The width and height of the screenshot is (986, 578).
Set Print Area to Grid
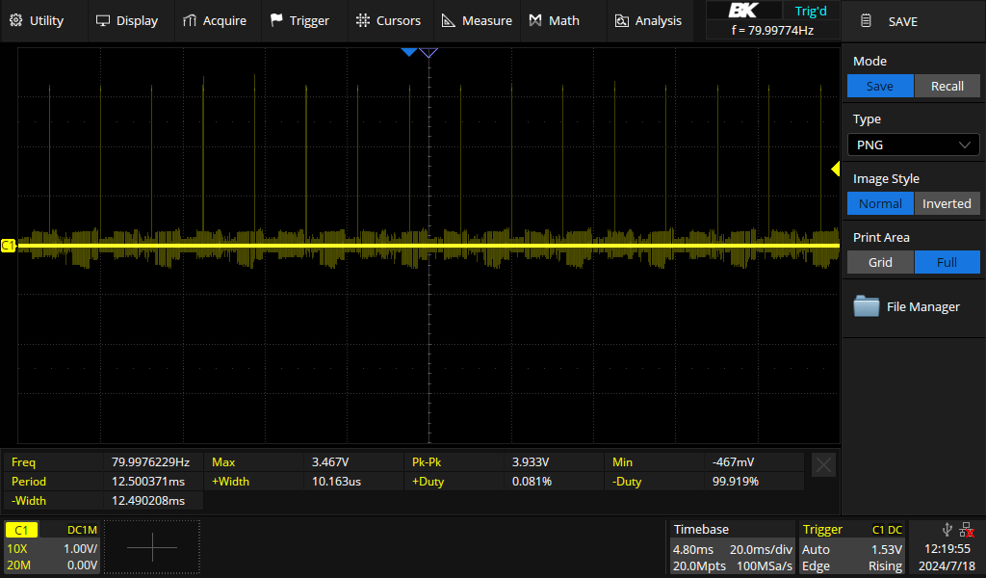click(879, 261)
